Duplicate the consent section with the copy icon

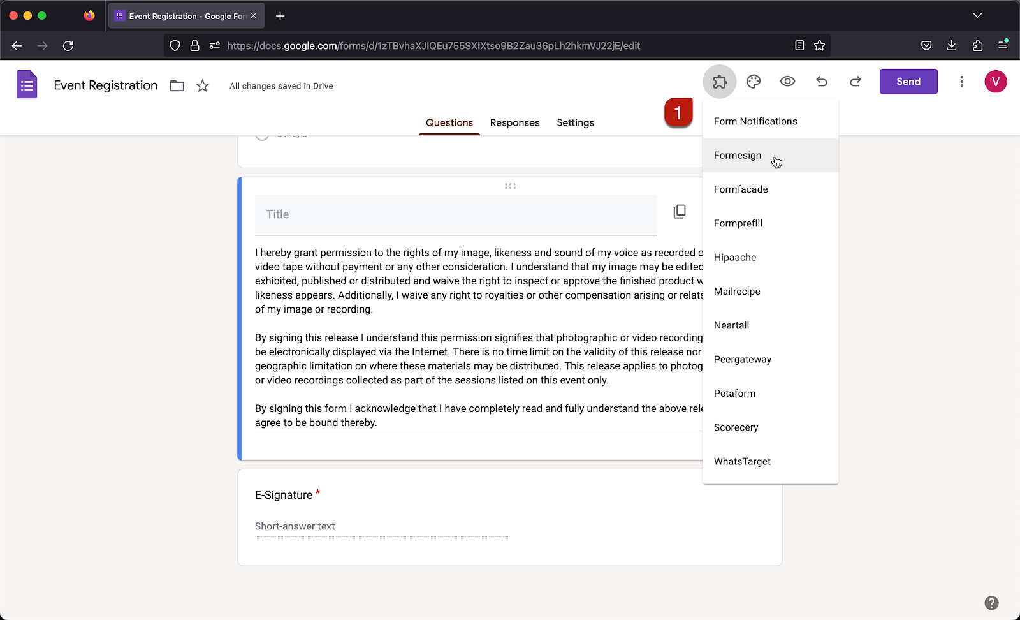coord(680,211)
